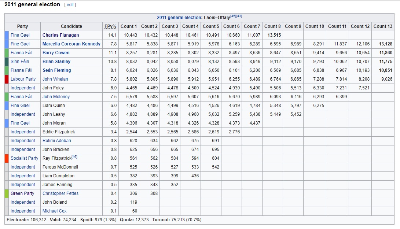
Task: Click Michael Cox's 60 votes value
Action: click(135, 211)
